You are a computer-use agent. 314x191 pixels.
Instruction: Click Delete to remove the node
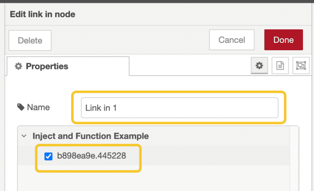click(x=30, y=40)
